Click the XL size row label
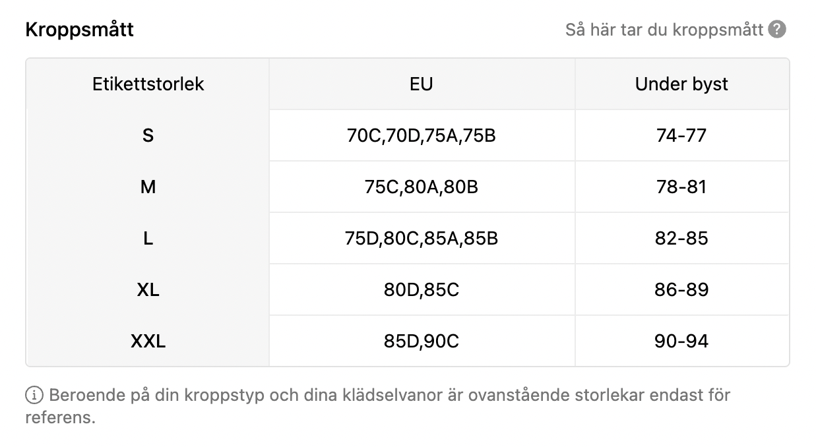Screen dimensions: 816x447 pyautogui.click(x=148, y=289)
